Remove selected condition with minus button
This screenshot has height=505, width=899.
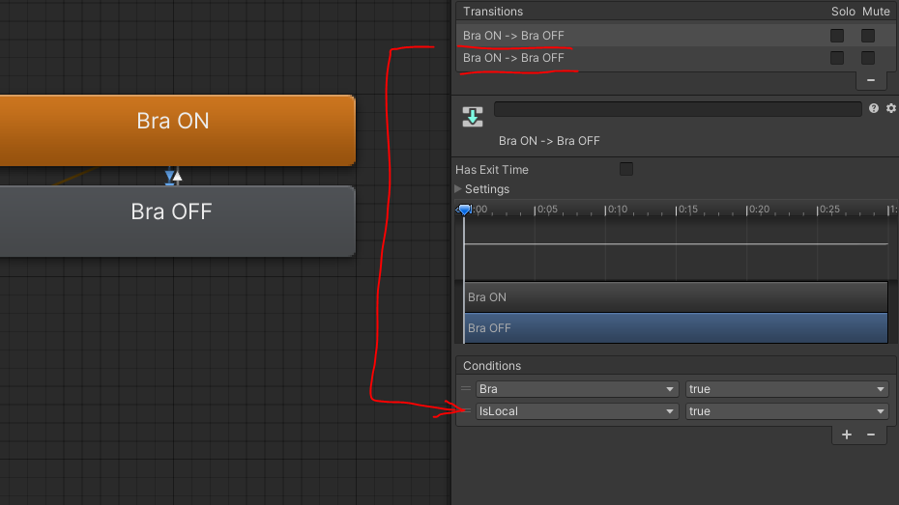871,435
